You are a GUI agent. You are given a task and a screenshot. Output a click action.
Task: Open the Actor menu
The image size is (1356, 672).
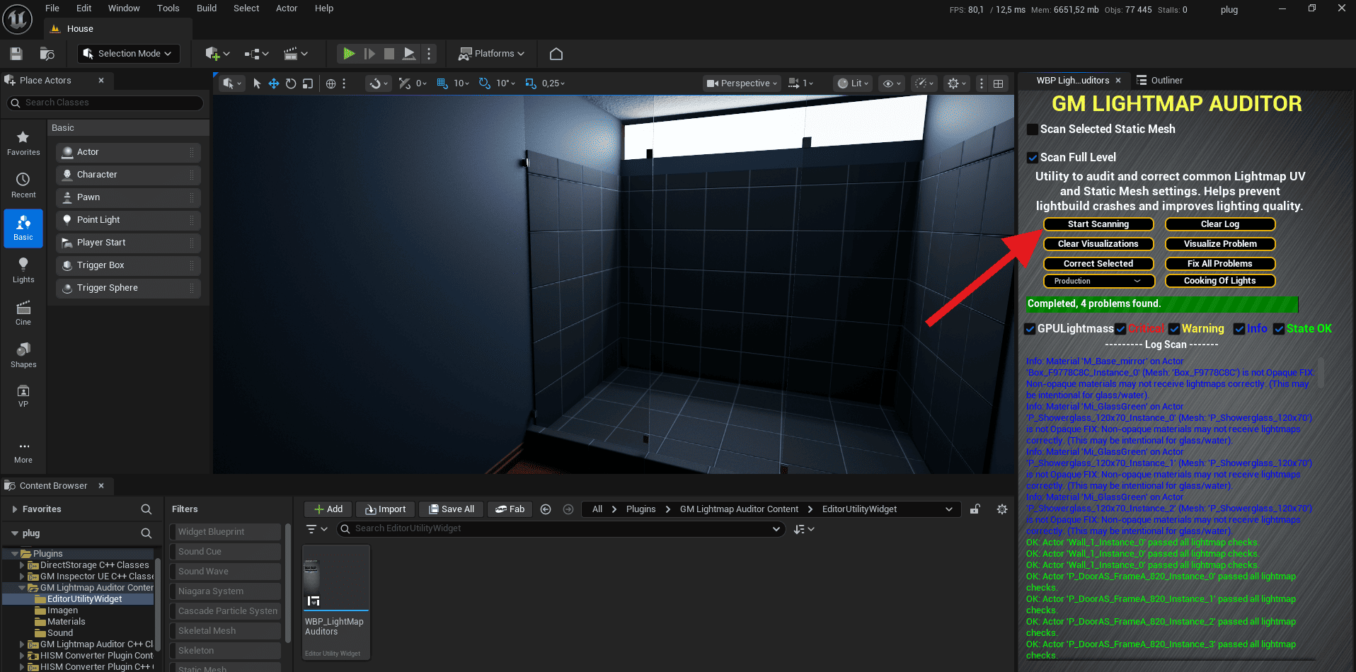point(286,8)
